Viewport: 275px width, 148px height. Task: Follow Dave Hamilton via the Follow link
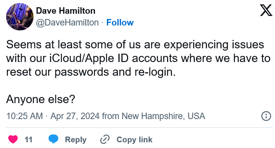pos(120,22)
